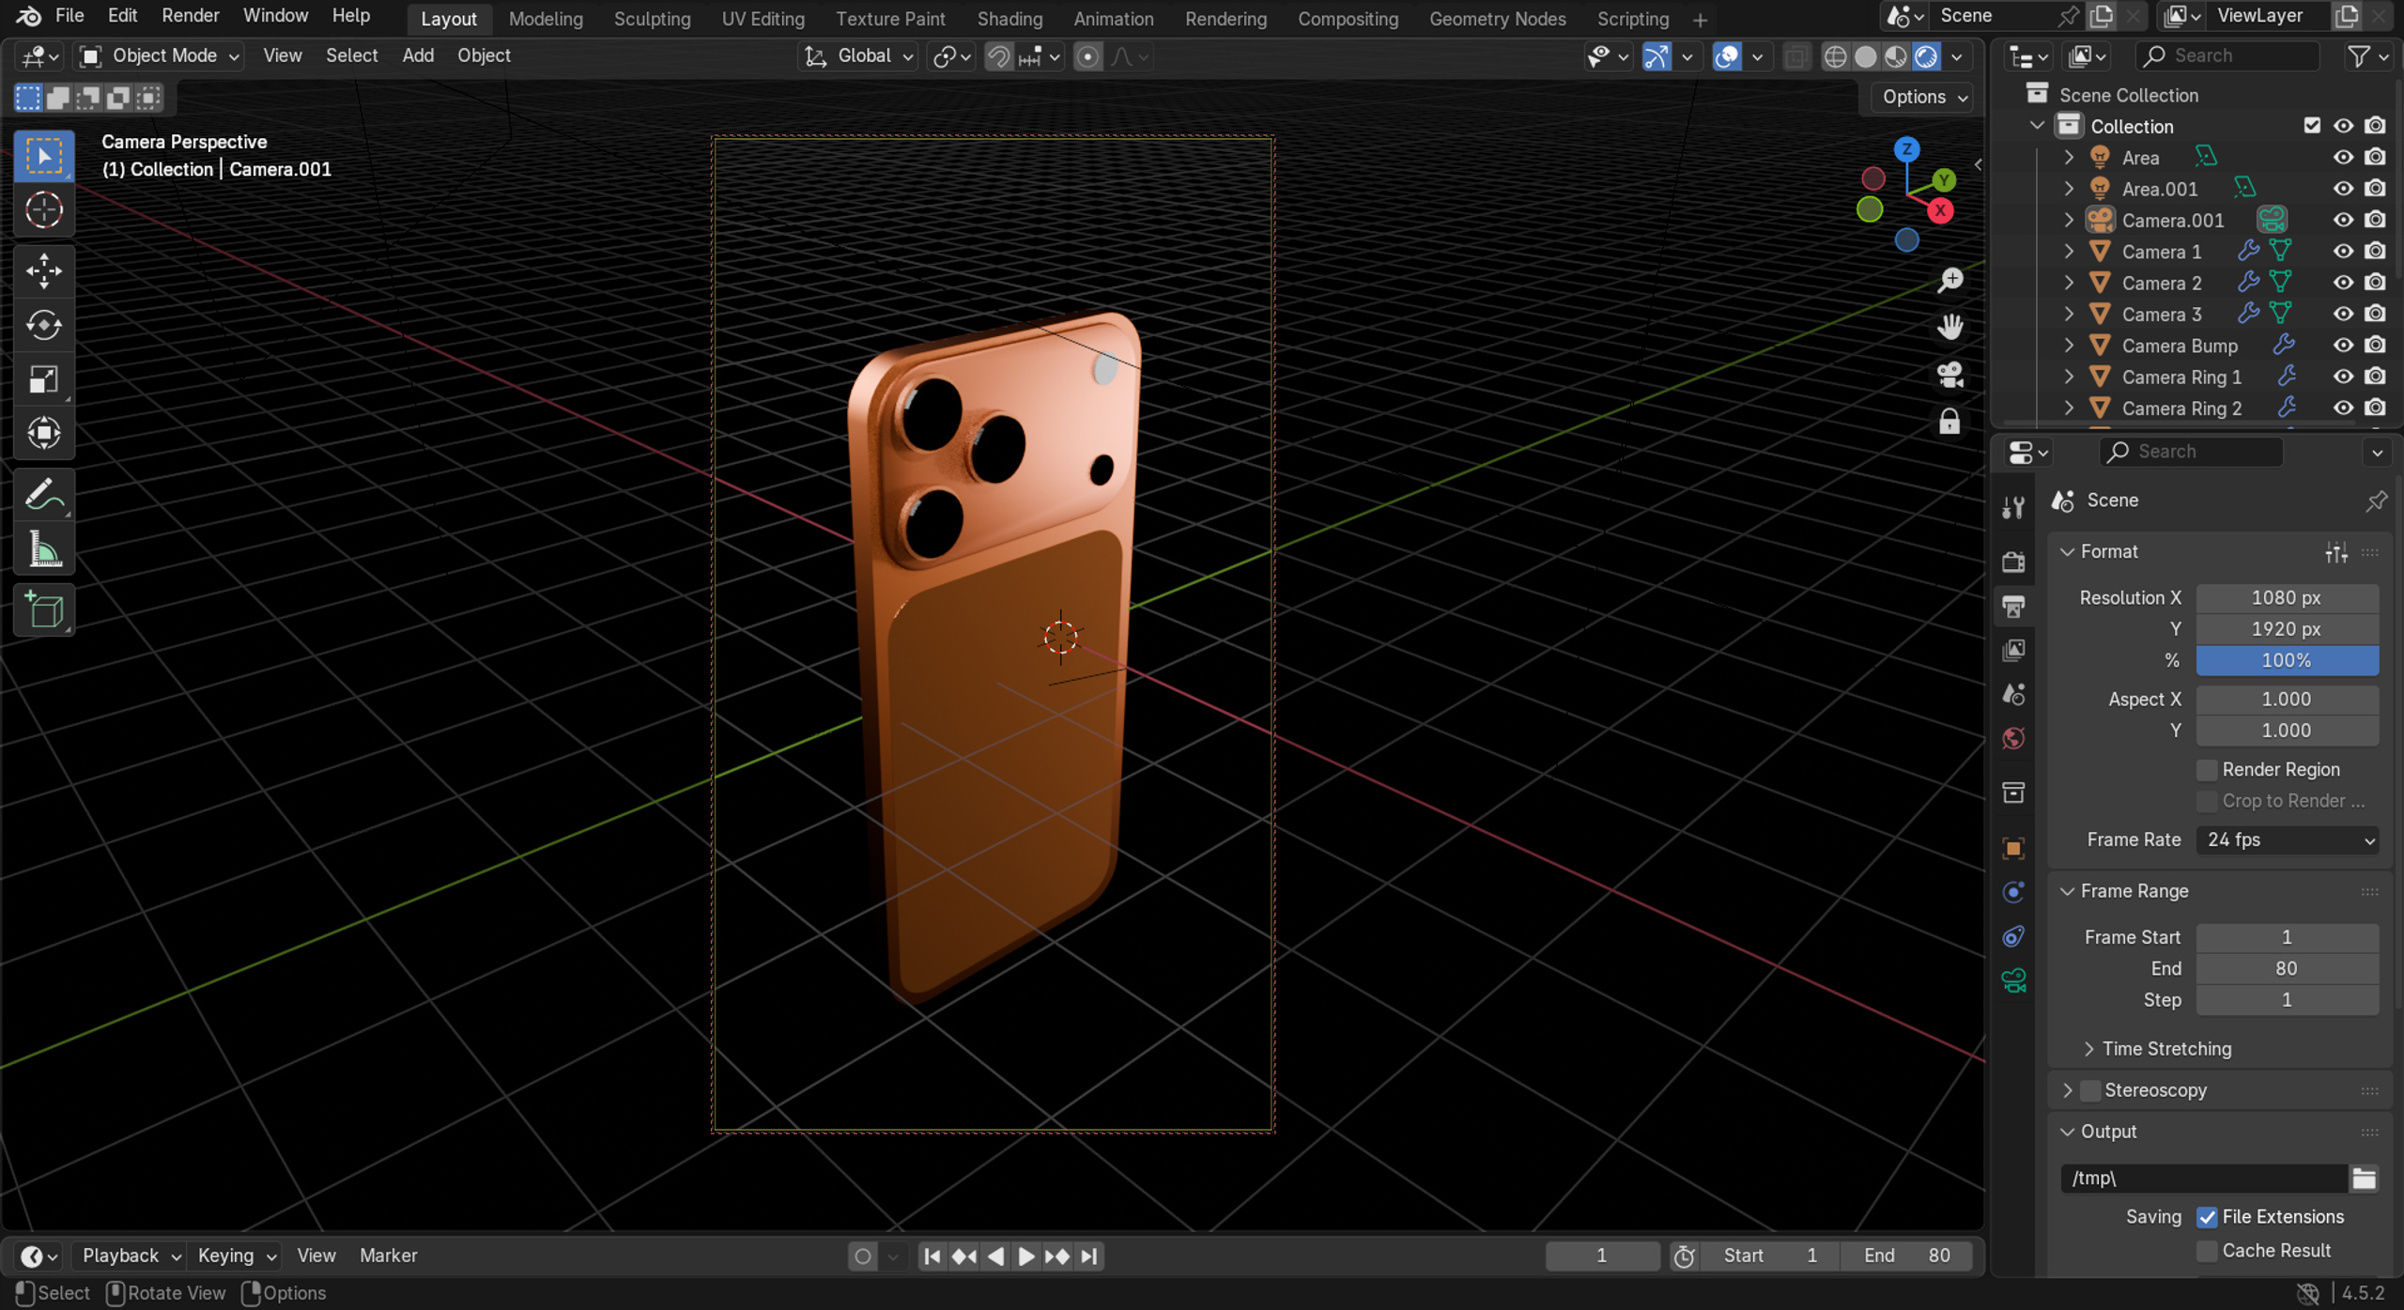
Task: Open the Render menu
Action: [190, 16]
